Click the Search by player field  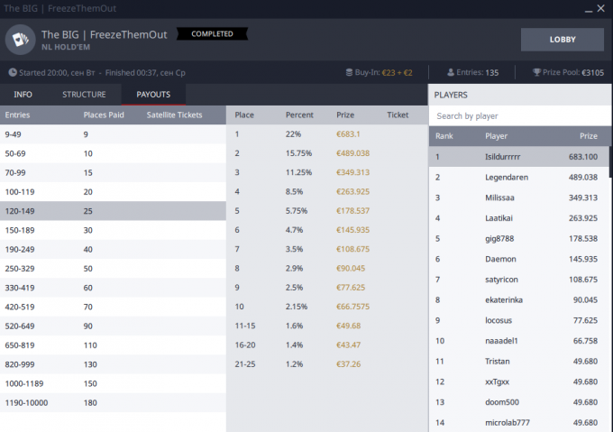coord(520,115)
